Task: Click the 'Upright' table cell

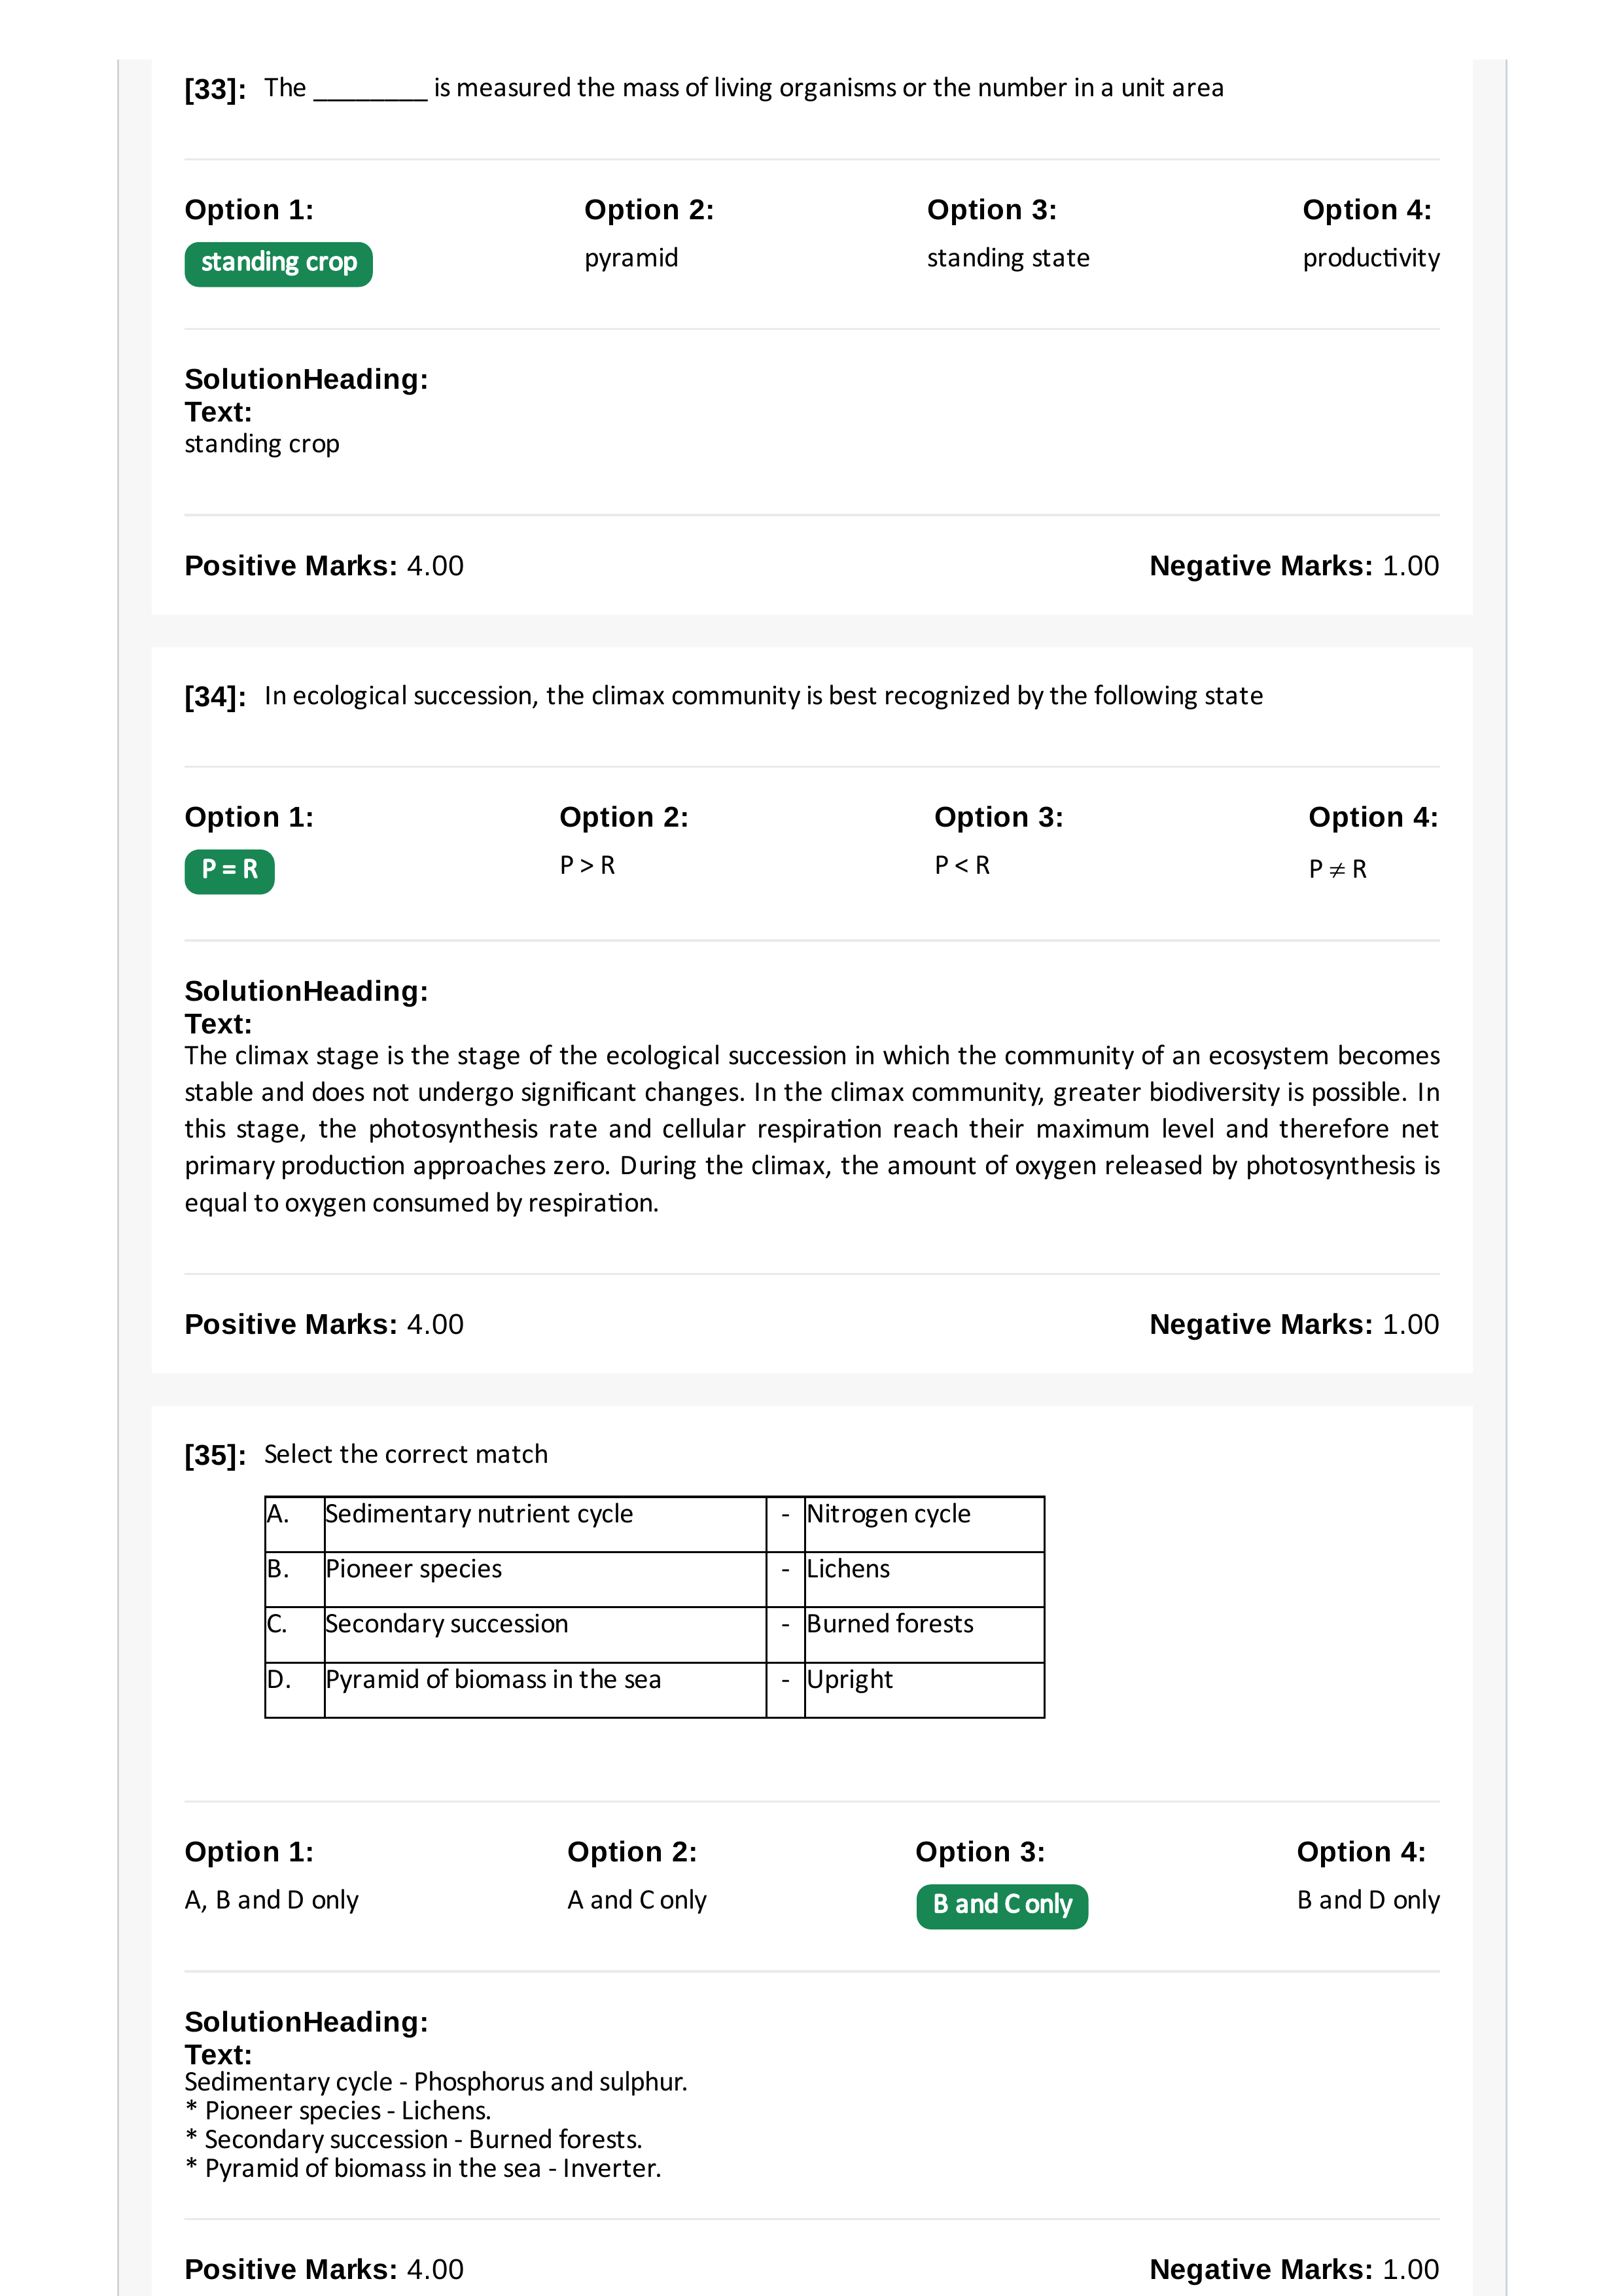Action: (925, 1690)
